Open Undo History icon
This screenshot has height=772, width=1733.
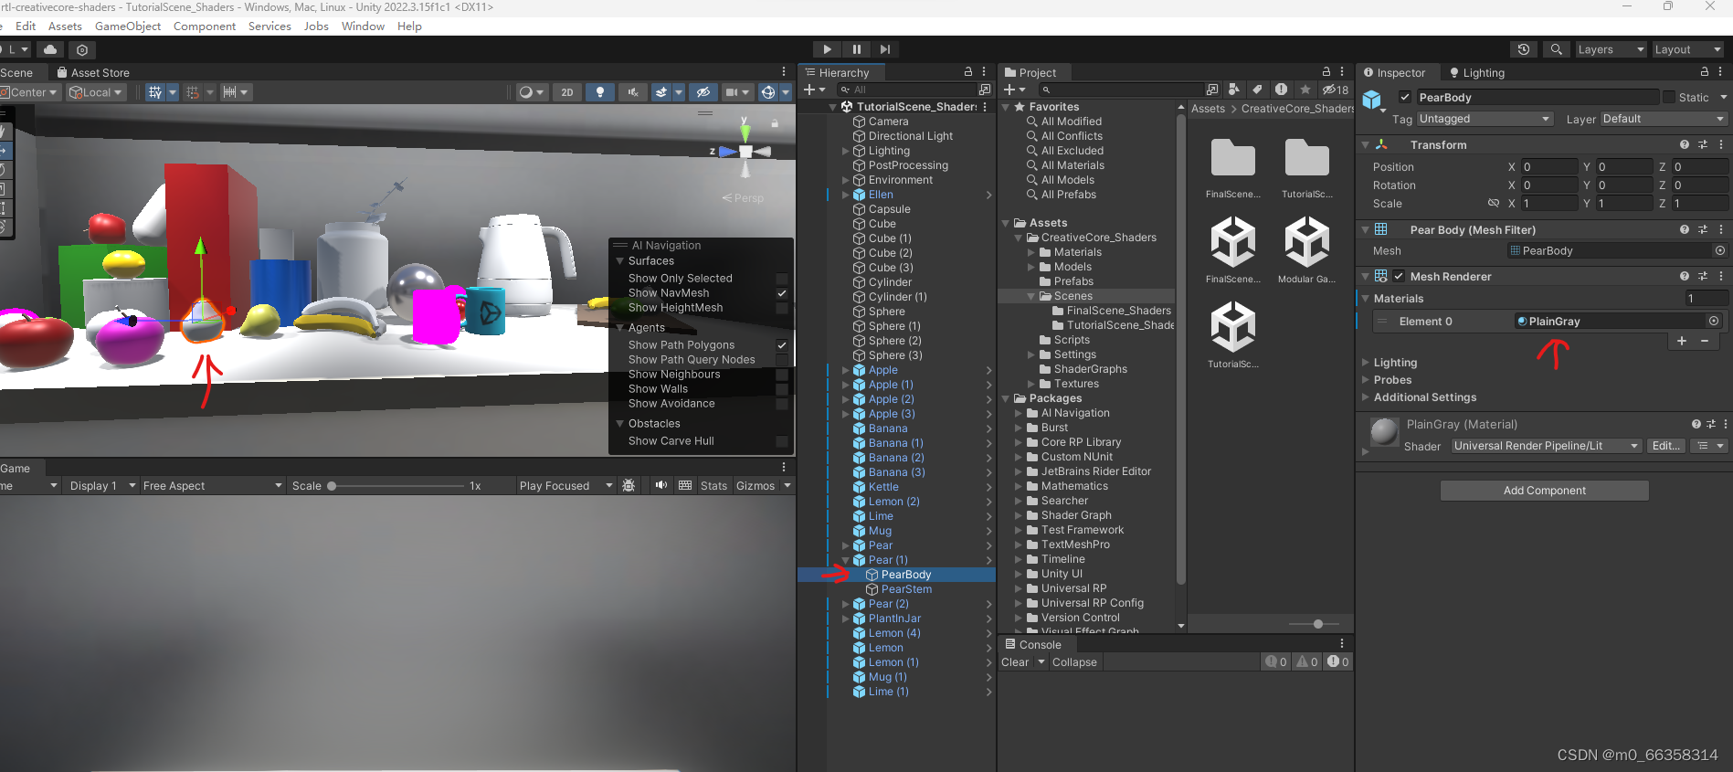(1523, 49)
